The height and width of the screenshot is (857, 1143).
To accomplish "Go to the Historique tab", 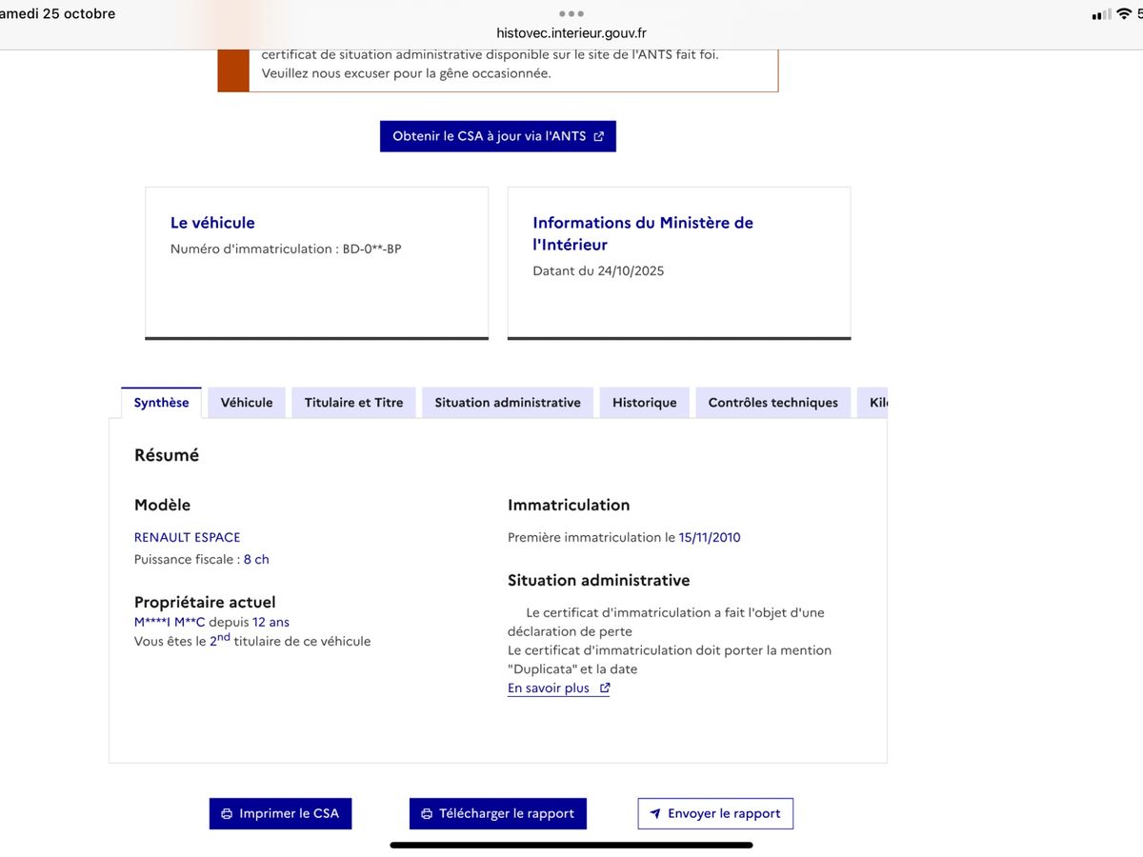I will coord(645,403).
